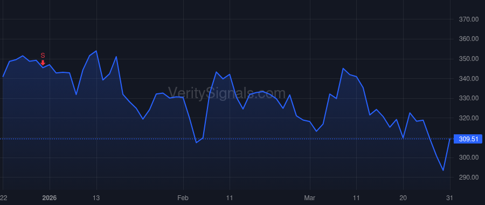The width and height of the screenshot is (485, 205).
Task: Click the 20 date label on time axis
Action: tap(403, 198)
